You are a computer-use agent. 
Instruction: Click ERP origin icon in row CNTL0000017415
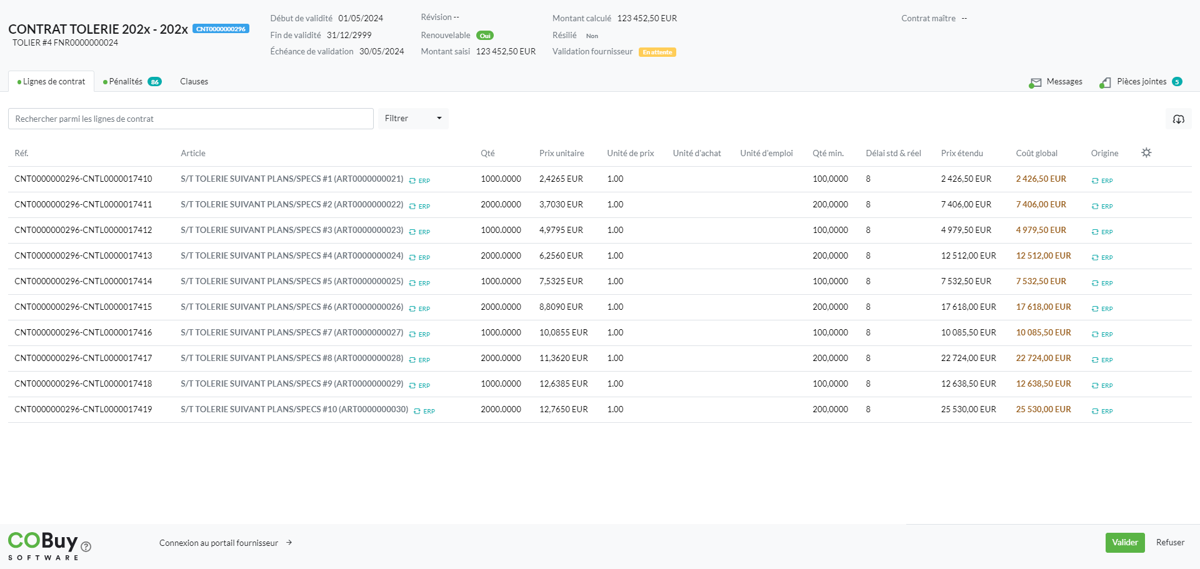click(x=1095, y=309)
